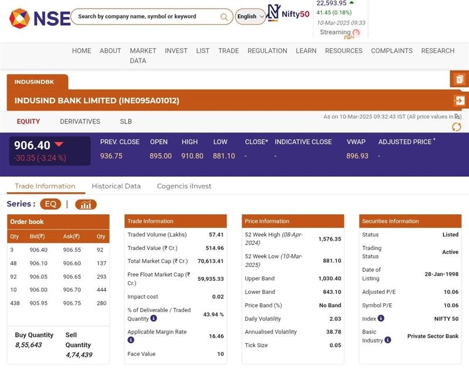Select the EQ series pill
This screenshot has height=374, width=469.
50,204
